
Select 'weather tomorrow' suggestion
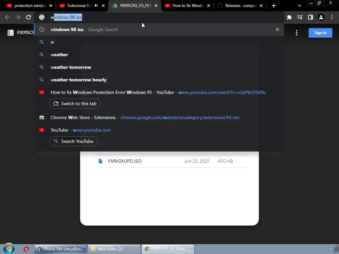(x=159, y=67)
